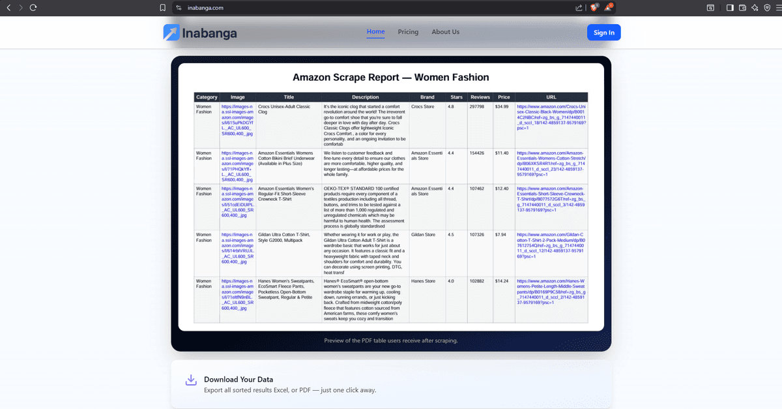This screenshot has height=409, width=782.
Task: Toggle the sidebar panel icon
Action: pos(731,7)
